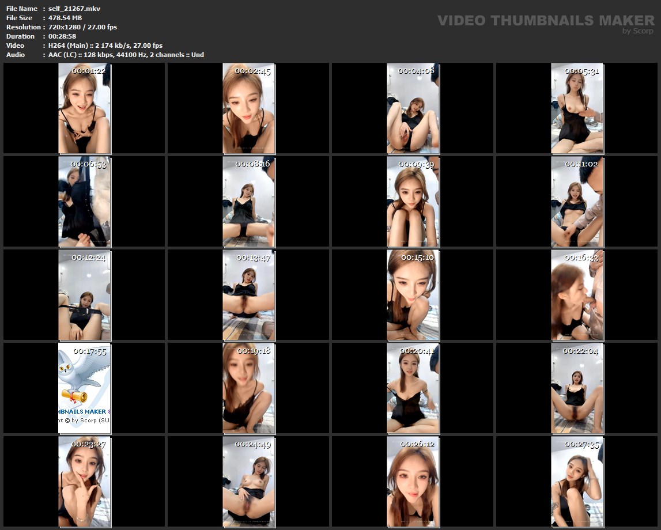Click the 00:12:24 thumbnail
Viewport: 661px width, 530px height.
point(85,295)
